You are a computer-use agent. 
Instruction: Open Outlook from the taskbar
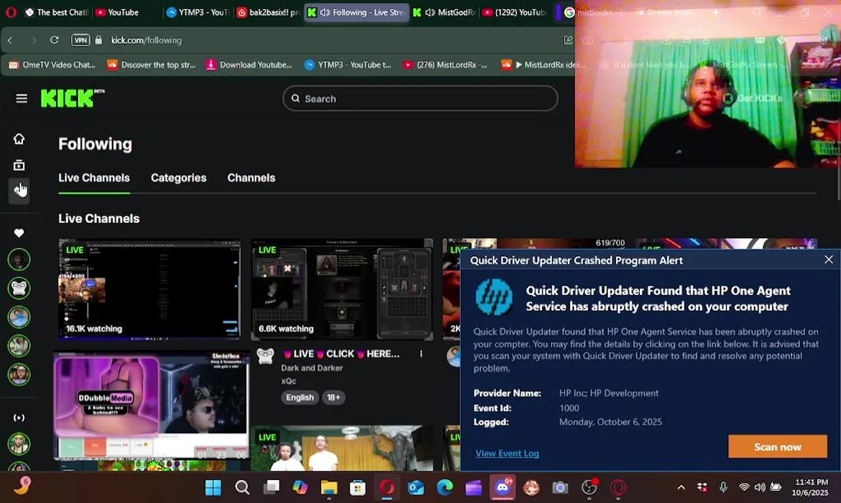point(416,488)
